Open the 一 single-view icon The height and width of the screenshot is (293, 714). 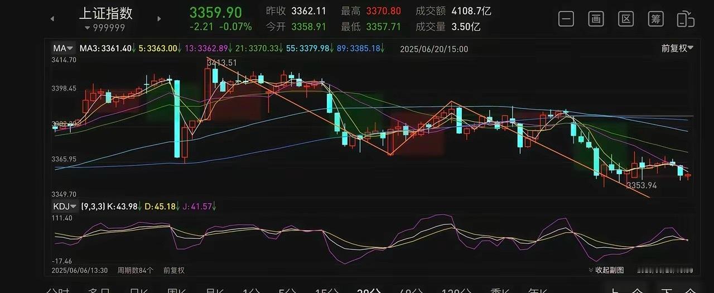(x=566, y=19)
